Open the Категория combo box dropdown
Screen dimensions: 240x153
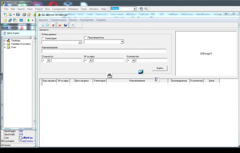tap(79, 42)
